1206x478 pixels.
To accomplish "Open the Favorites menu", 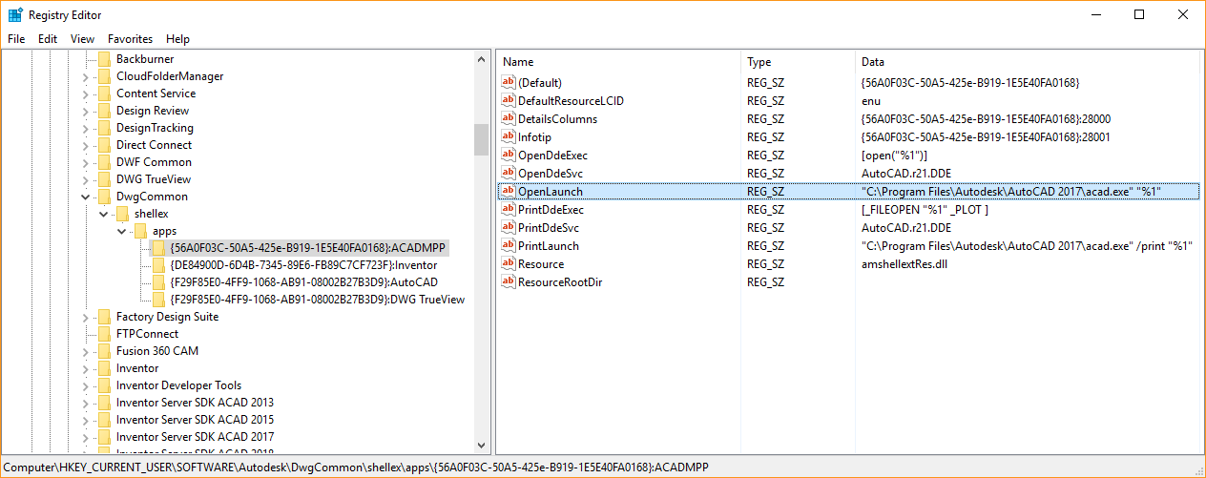I will tap(130, 39).
